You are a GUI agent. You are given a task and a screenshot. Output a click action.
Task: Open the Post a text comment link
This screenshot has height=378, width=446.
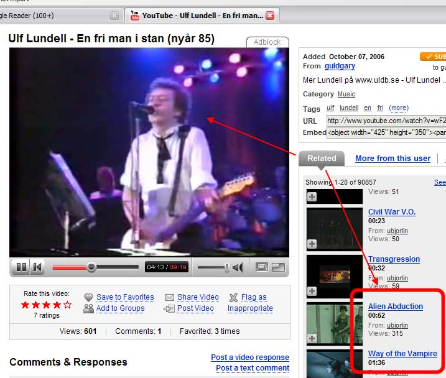(x=253, y=368)
